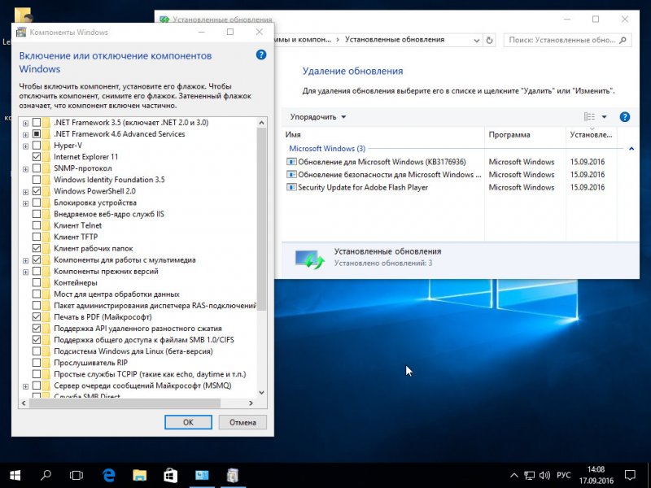Screen dimensions: 651x488
Task: Open Task View on taskbar
Action: point(76,475)
